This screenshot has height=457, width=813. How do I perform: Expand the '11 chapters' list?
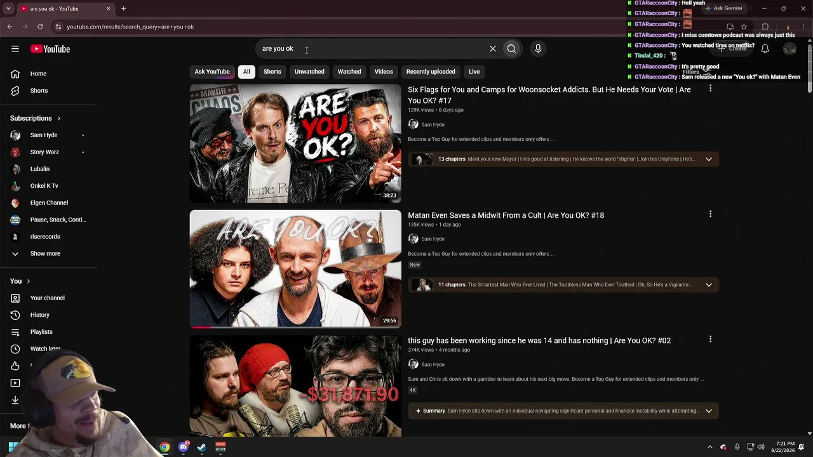[709, 285]
